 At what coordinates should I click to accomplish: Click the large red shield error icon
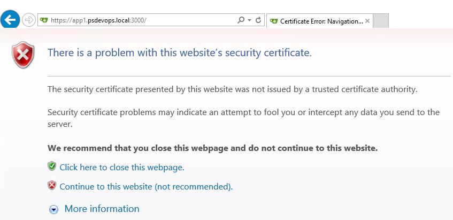click(23, 55)
